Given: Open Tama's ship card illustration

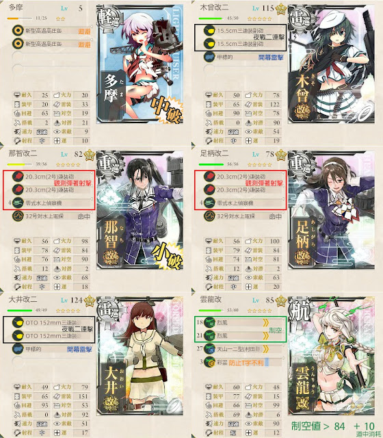Looking at the screenshot, I should (x=140, y=64).
